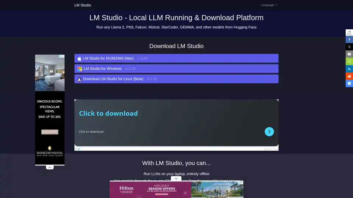Image resolution: width=353 pixels, height=198 pixels.
Task: Click AdChoices icon on Hilton banner
Action: tap(239, 183)
